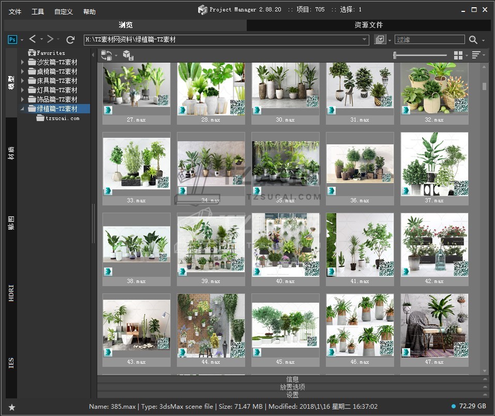Click the box-with-disk asset icon
The image size is (495, 416).
point(128,55)
